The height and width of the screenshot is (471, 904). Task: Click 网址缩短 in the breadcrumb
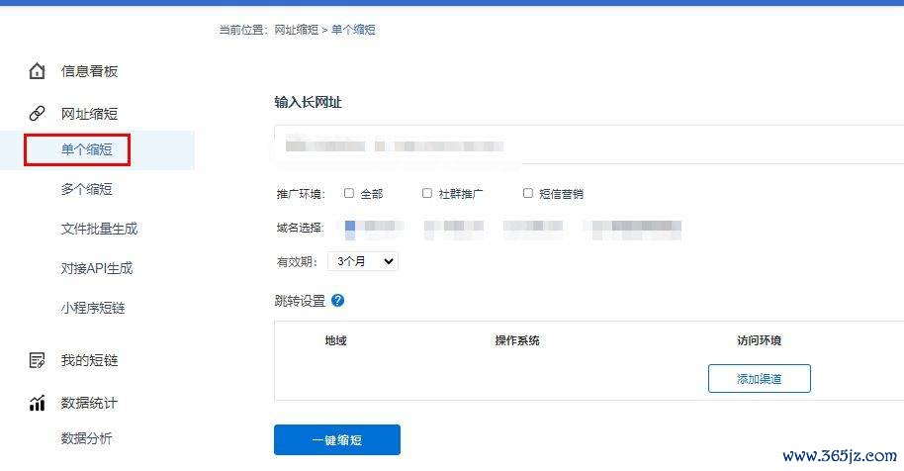pos(297,30)
